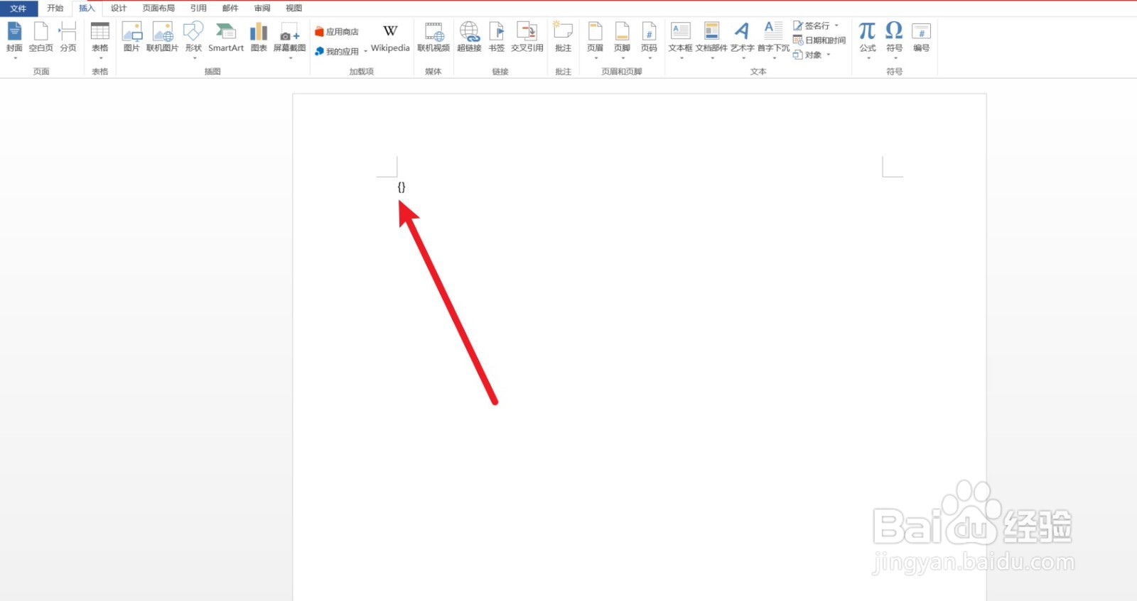This screenshot has height=601, width=1137.
Task: Add a 书签 bookmark
Action: [x=497, y=37]
